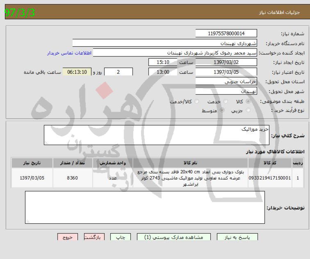This screenshot has width=310, height=259.
Task: Choose the جزیی purchase type radio
Action: pyautogui.click(x=248, y=110)
